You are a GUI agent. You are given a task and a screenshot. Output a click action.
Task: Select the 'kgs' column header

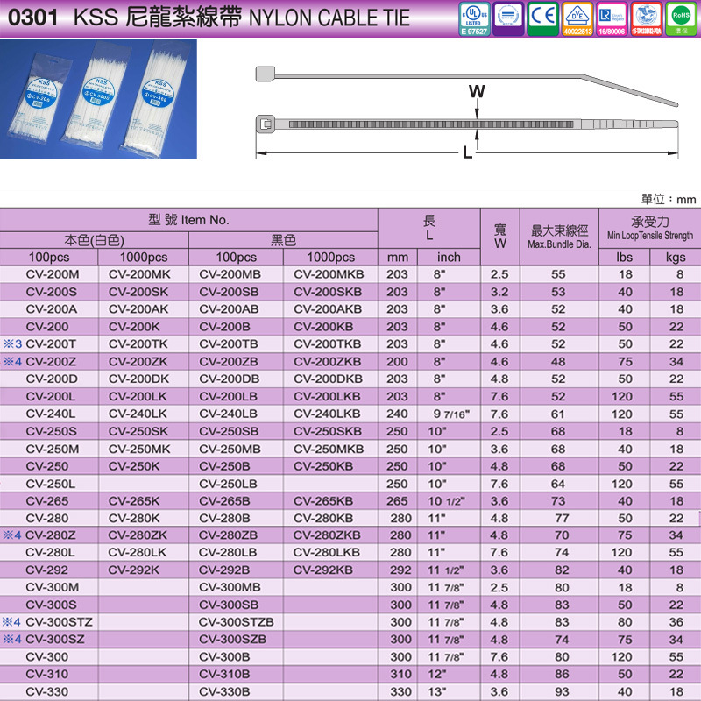coord(676,258)
